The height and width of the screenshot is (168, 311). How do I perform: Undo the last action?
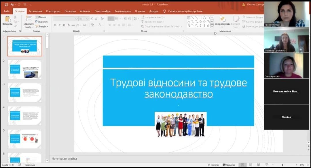coord(12,4)
